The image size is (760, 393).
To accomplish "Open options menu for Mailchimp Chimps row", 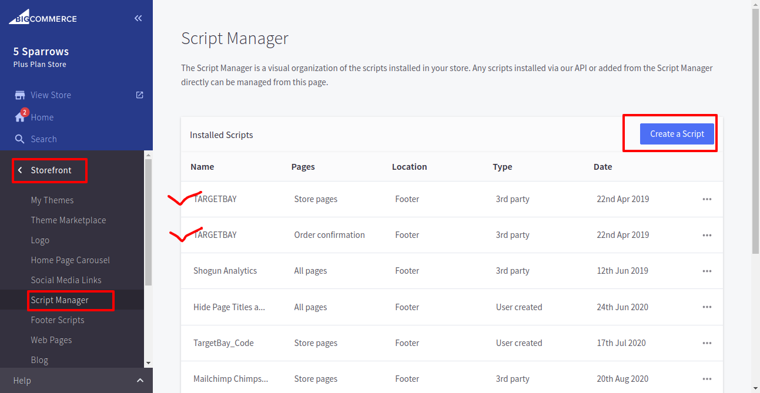I will (707, 379).
